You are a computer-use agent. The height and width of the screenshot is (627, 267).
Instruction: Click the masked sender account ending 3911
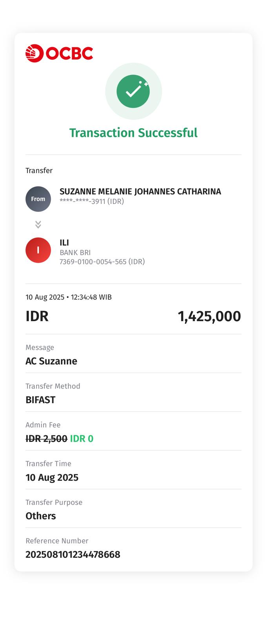tap(92, 202)
